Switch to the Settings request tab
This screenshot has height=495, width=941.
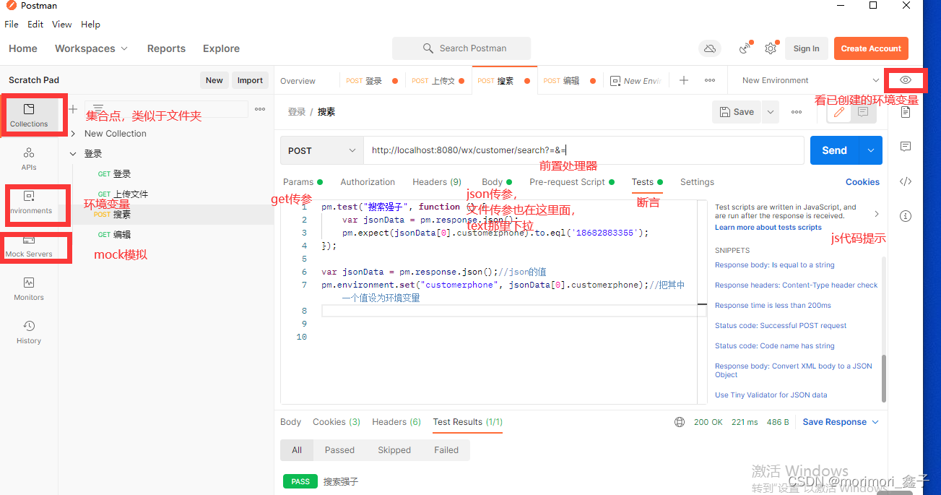[697, 182]
